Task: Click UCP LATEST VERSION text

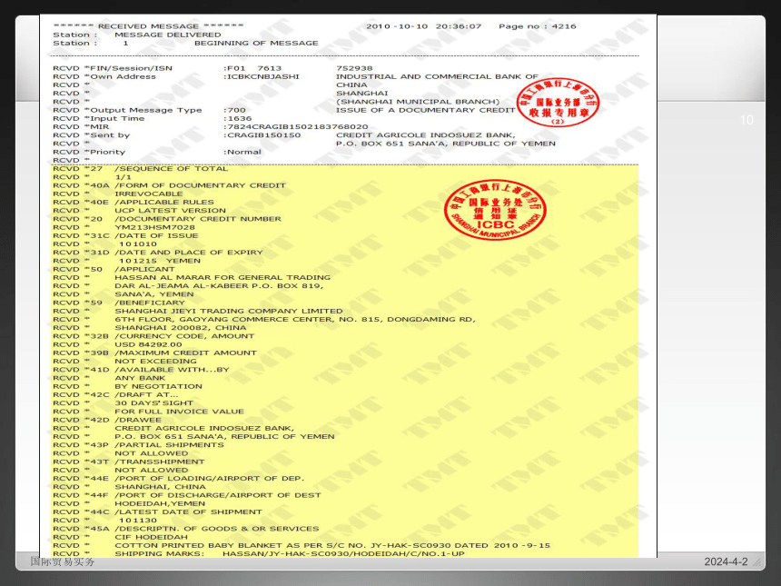Action: click(x=171, y=210)
